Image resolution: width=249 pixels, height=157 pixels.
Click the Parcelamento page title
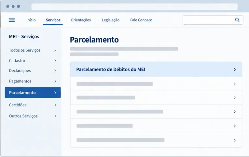pos(94,40)
